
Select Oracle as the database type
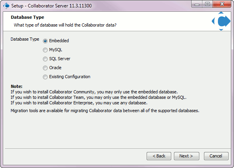coord(45,68)
